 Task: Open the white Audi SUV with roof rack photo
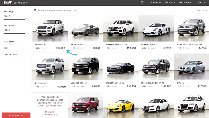point(191,105)
